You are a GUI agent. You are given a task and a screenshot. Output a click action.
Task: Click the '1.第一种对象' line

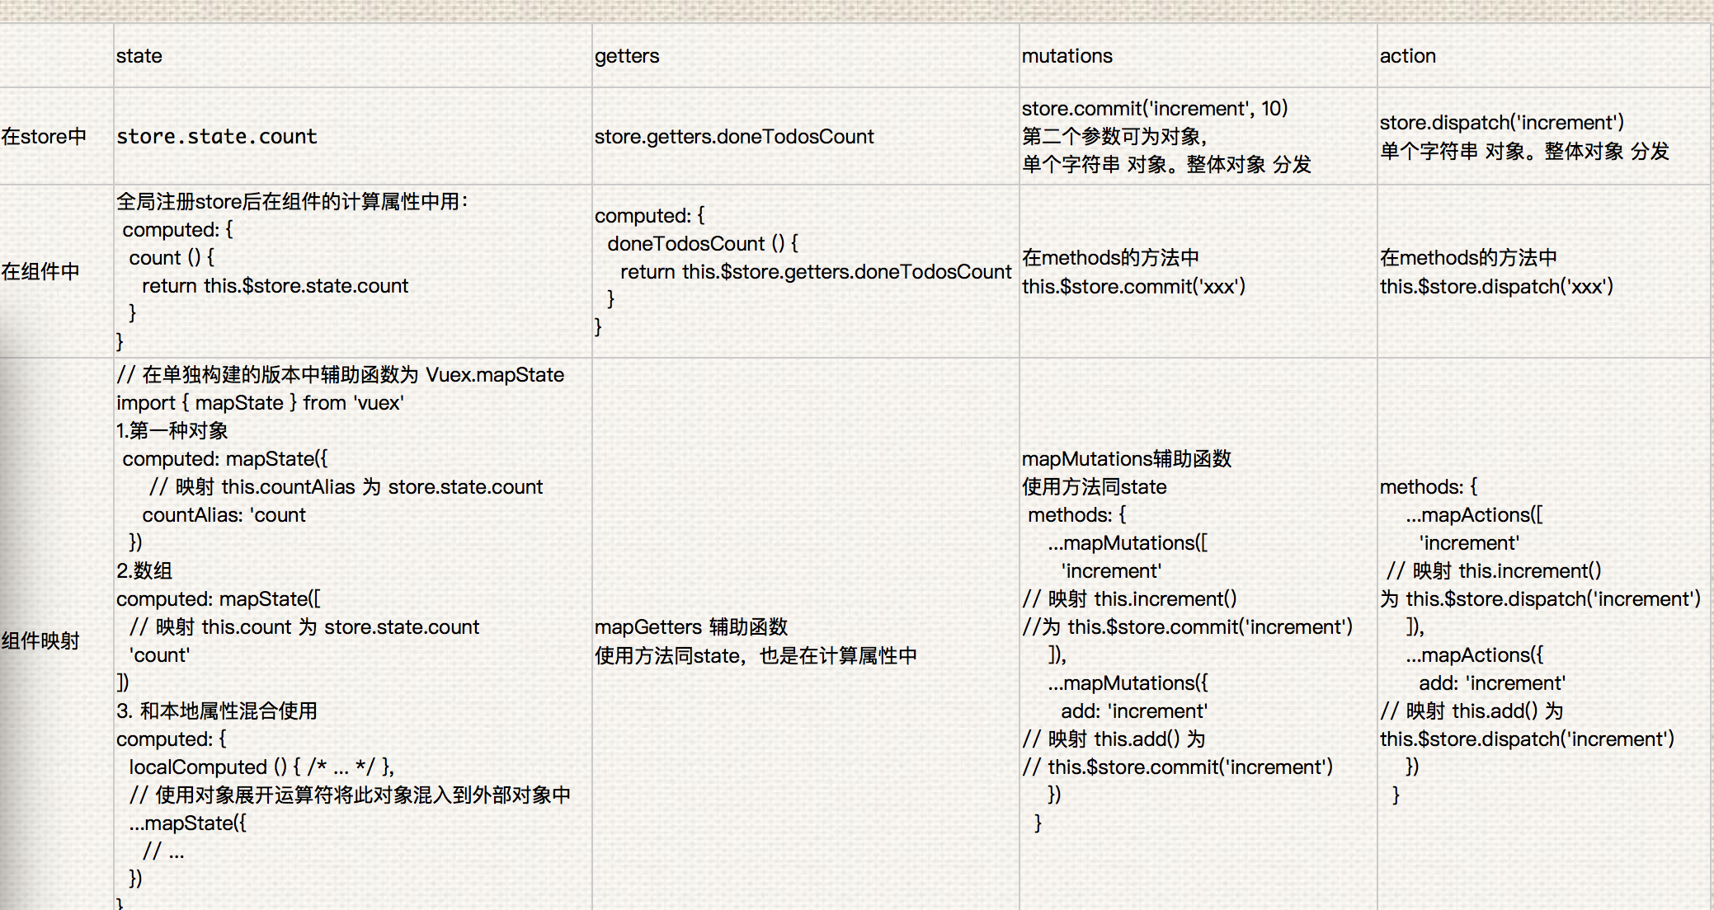click(x=172, y=431)
